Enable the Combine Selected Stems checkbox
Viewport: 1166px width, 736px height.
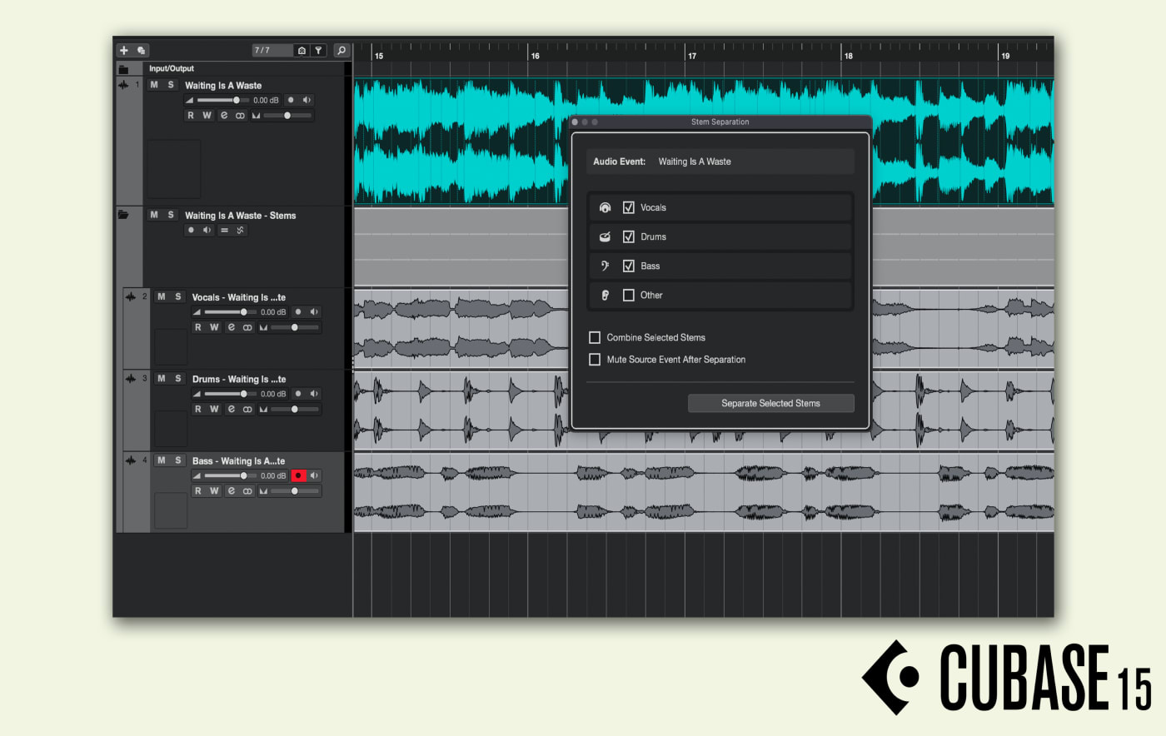coord(595,337)
